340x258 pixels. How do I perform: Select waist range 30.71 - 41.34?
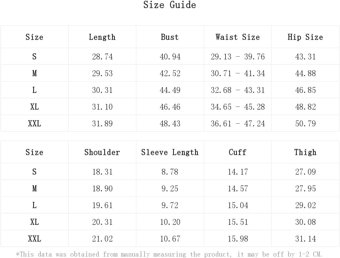point(238,73)
